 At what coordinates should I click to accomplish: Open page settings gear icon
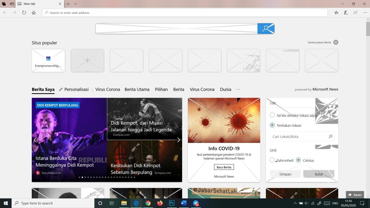point(336,42)
